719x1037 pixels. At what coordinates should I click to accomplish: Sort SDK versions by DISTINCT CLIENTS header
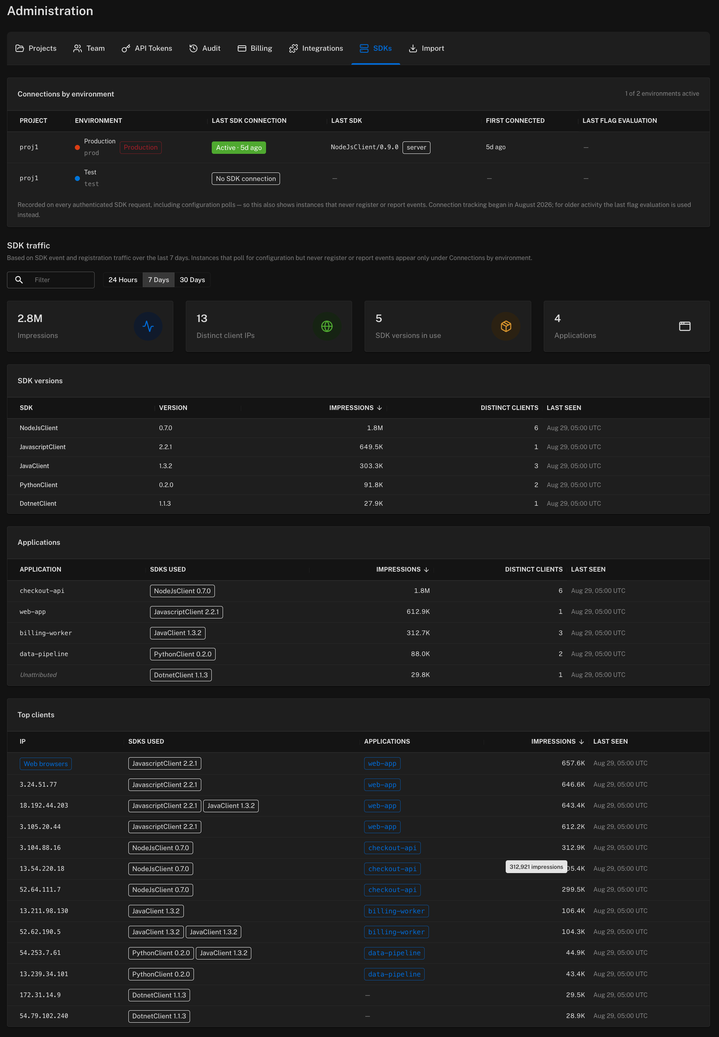pos(509,408)
